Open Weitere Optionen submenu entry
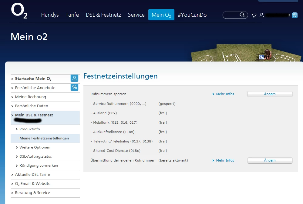This screenshot has height=204, width=303. coord(35,147)
